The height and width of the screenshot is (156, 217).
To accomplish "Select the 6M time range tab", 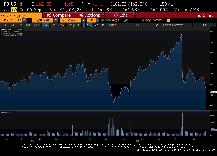I will click(x=28, y=25).
